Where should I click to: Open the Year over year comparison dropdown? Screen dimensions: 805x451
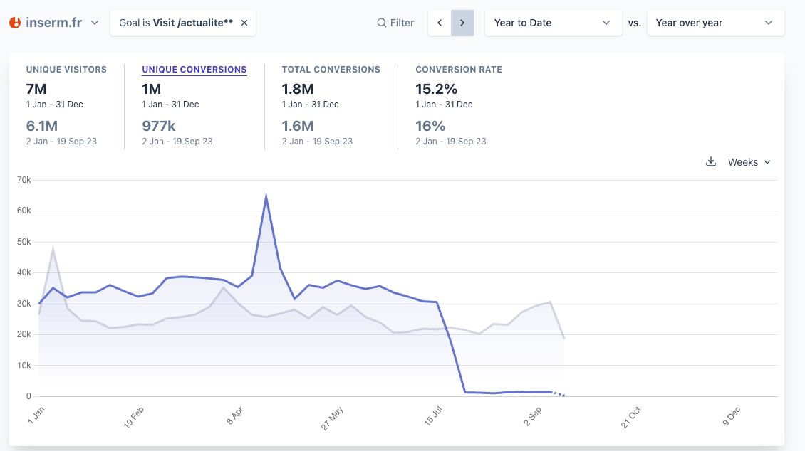point(715,23)
